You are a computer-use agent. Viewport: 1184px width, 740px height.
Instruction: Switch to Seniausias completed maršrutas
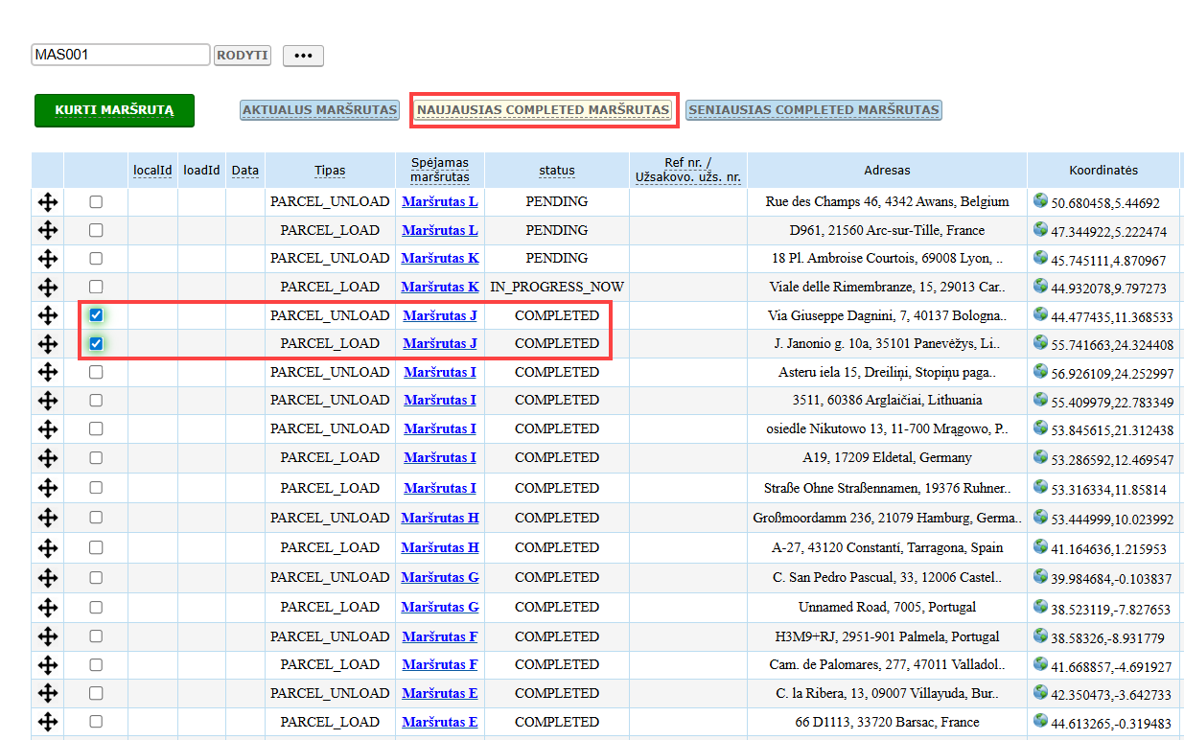click(814, 110)
